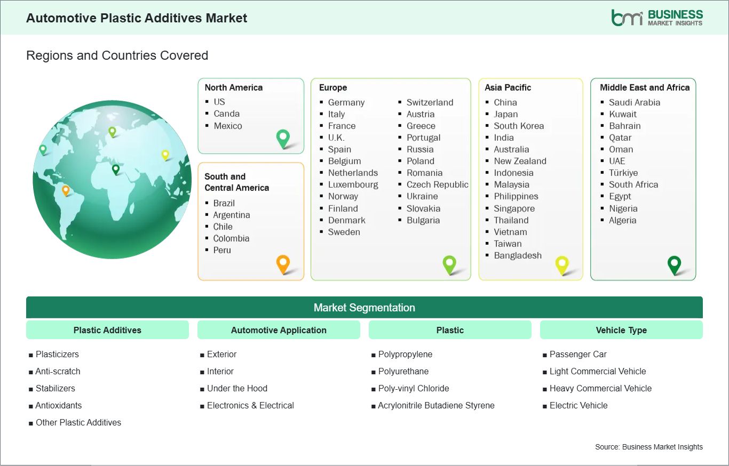This screenshot has width=729, height=466.
Task: Select Germany in the Europe list
Action: (x=346, y=102)
